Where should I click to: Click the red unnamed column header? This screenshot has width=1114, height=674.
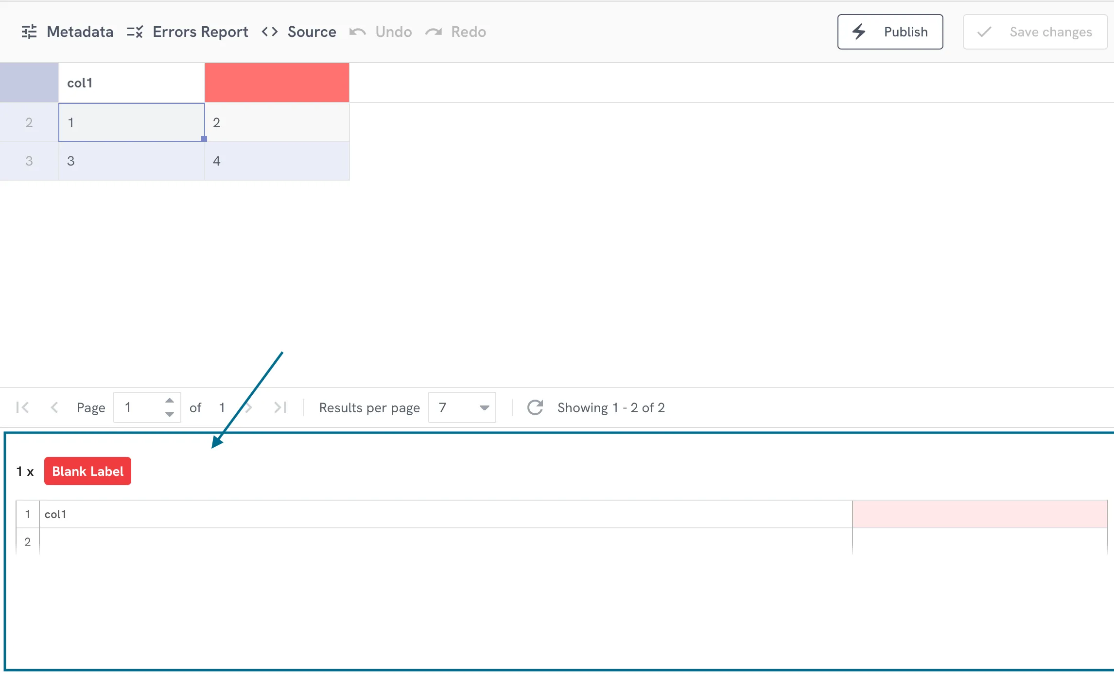(x=276, y=83)
